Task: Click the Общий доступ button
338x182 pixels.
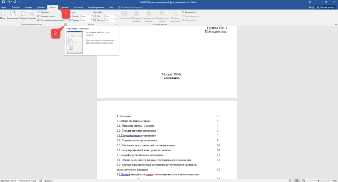Action: [x=326, y=7]
